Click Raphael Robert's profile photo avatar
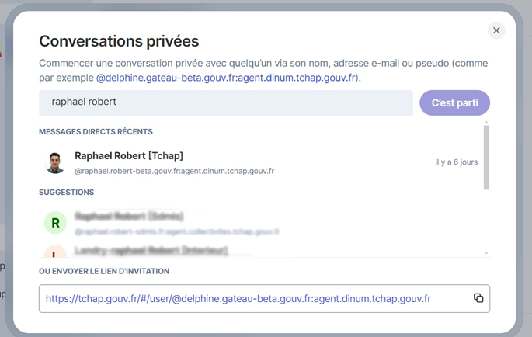The width and height of the screenshot is (532, 337). coord(55,162)
